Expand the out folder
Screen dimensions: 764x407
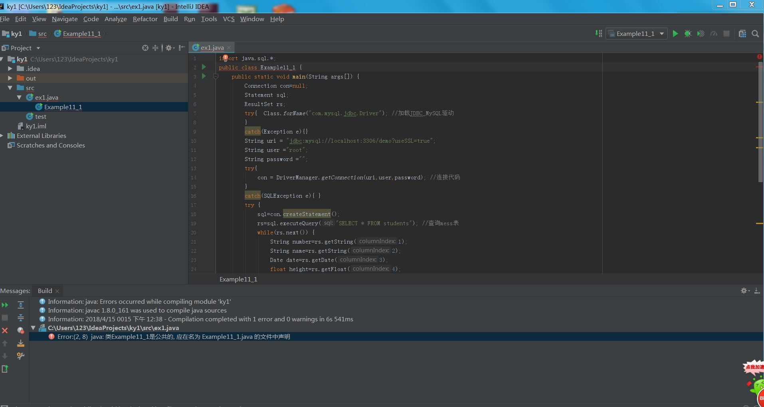[10, 78]
